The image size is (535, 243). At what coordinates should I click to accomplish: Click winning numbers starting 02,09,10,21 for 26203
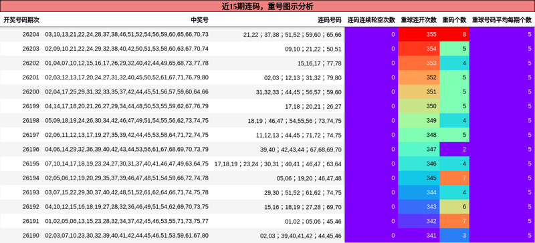[x=126, y=49]
